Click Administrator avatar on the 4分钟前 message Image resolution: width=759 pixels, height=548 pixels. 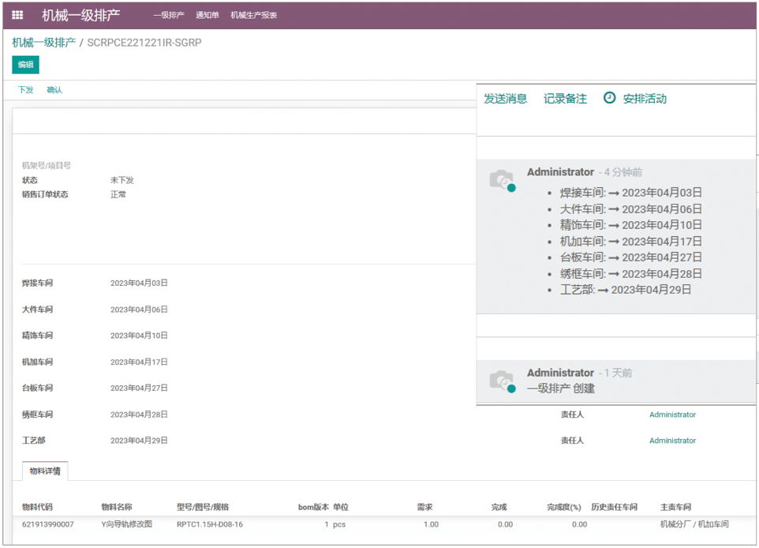pos(502,180)
